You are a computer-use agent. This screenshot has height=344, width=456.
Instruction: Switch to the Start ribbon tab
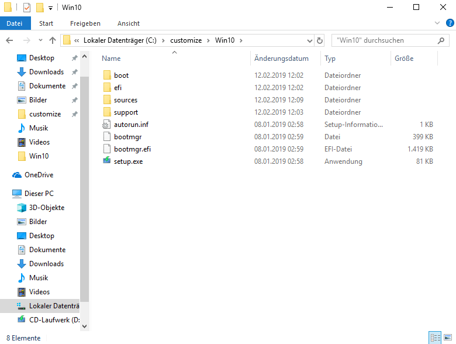46,23
